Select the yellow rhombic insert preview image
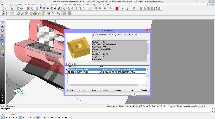215x119 pixels. (79, 48)
